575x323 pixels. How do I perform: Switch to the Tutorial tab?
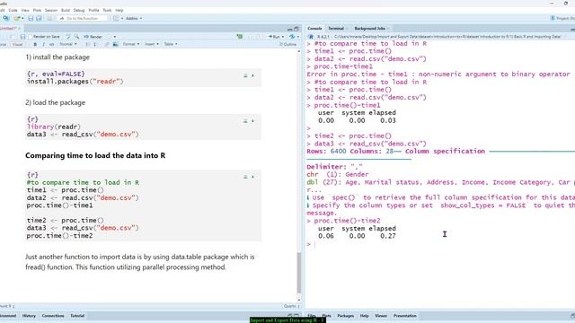pos(77,316)
